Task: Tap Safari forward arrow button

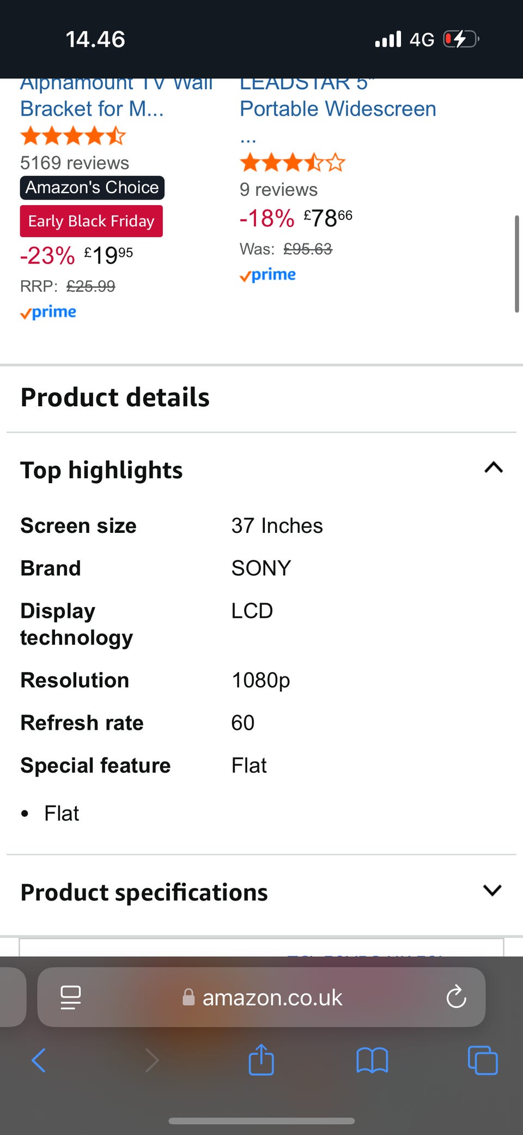Action: click(152, 1060)
